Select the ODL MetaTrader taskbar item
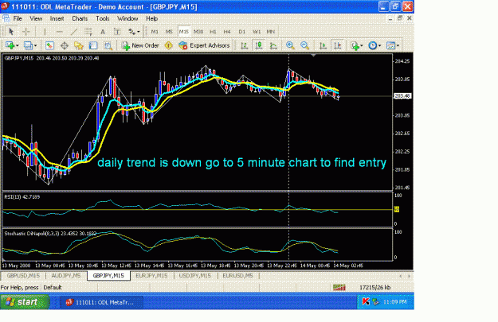 pos(100,302)
